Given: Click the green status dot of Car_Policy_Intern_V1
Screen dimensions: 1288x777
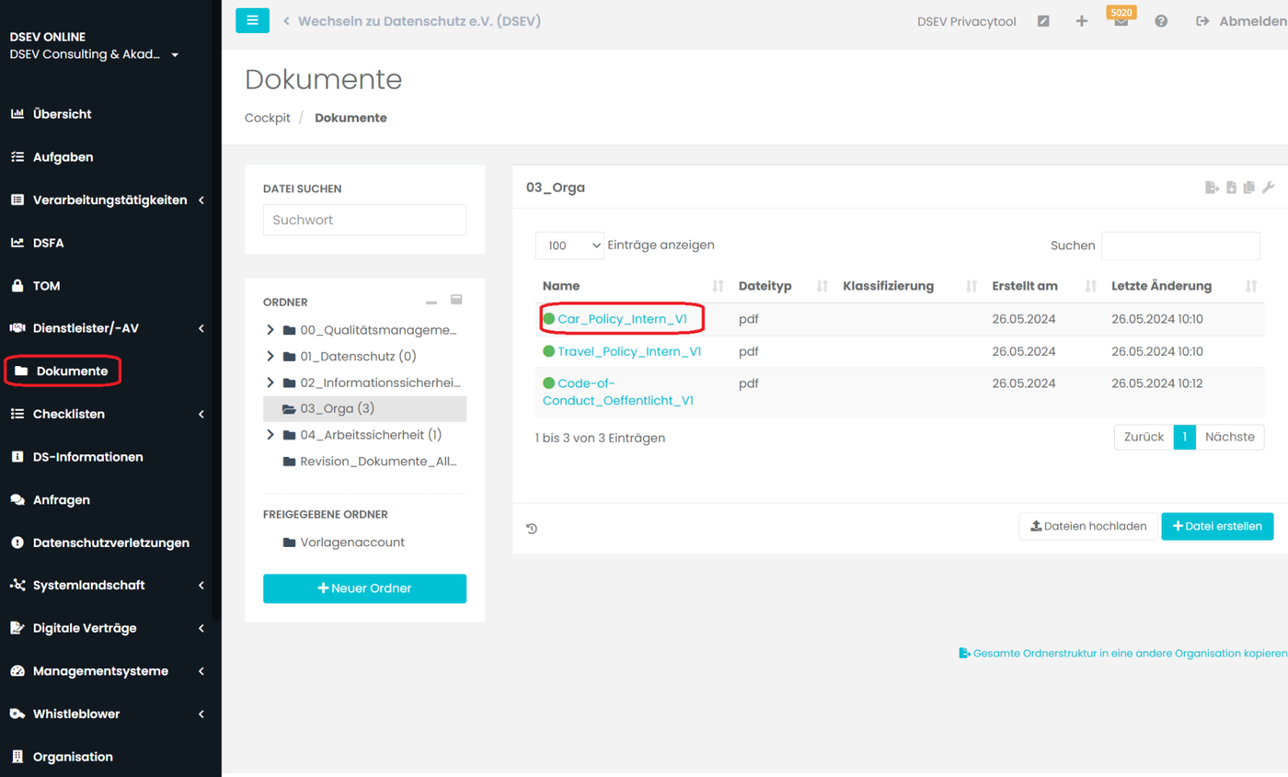Looking at the screenshot, I should point(549,319).
